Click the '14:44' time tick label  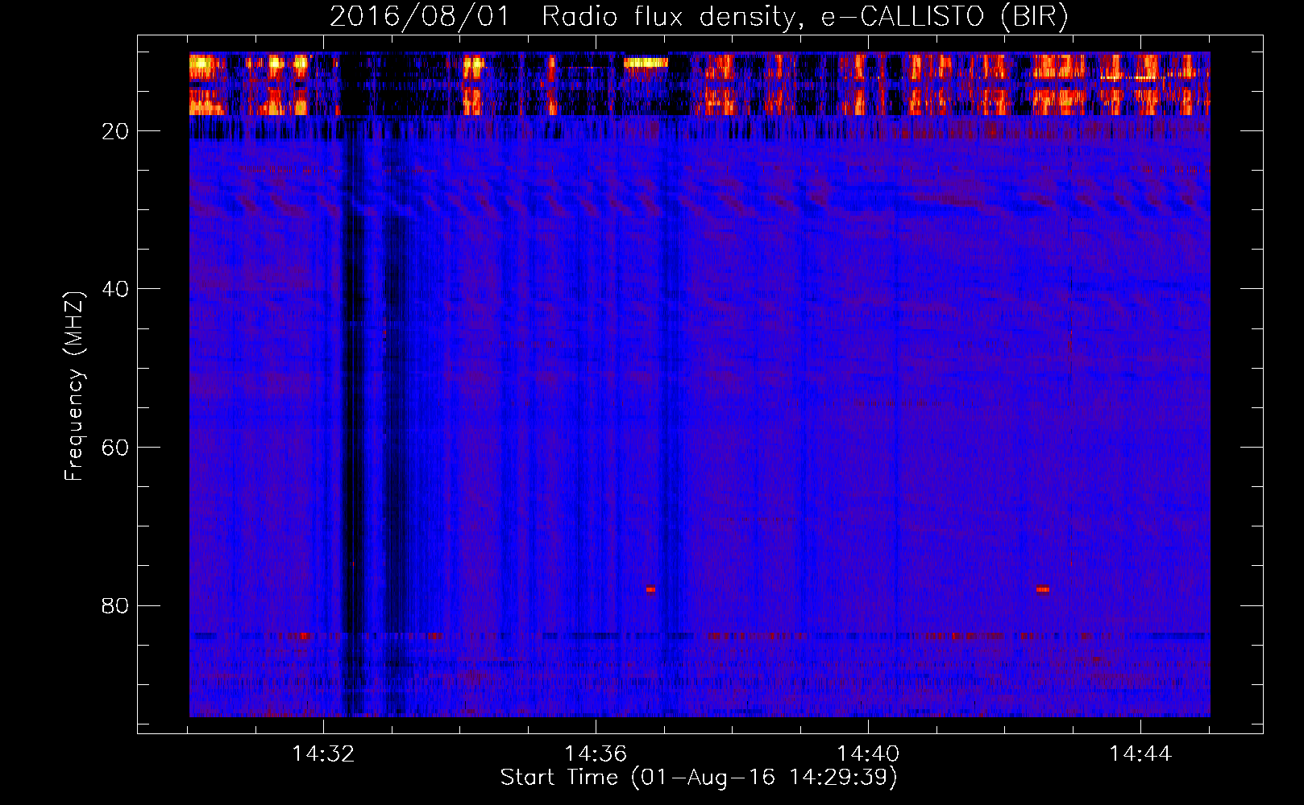1140,753
